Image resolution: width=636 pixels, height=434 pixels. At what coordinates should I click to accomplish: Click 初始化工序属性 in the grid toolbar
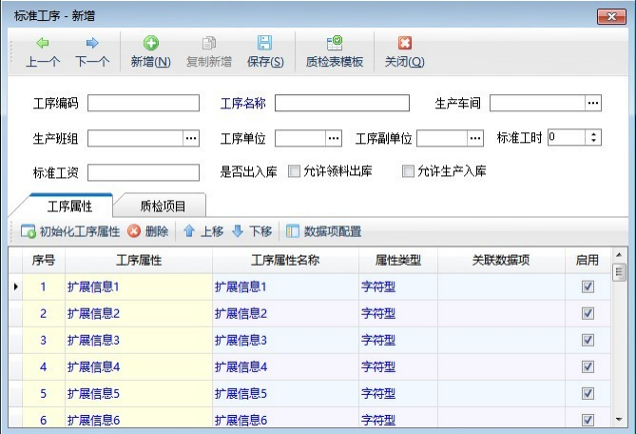pos(69,231)
